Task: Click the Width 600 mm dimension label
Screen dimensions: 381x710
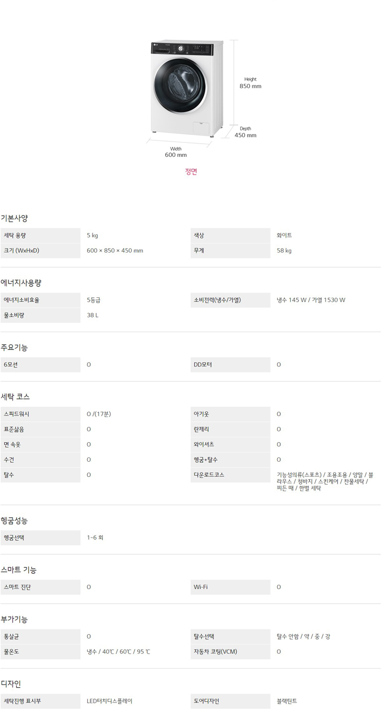Action: coord(176,152)
